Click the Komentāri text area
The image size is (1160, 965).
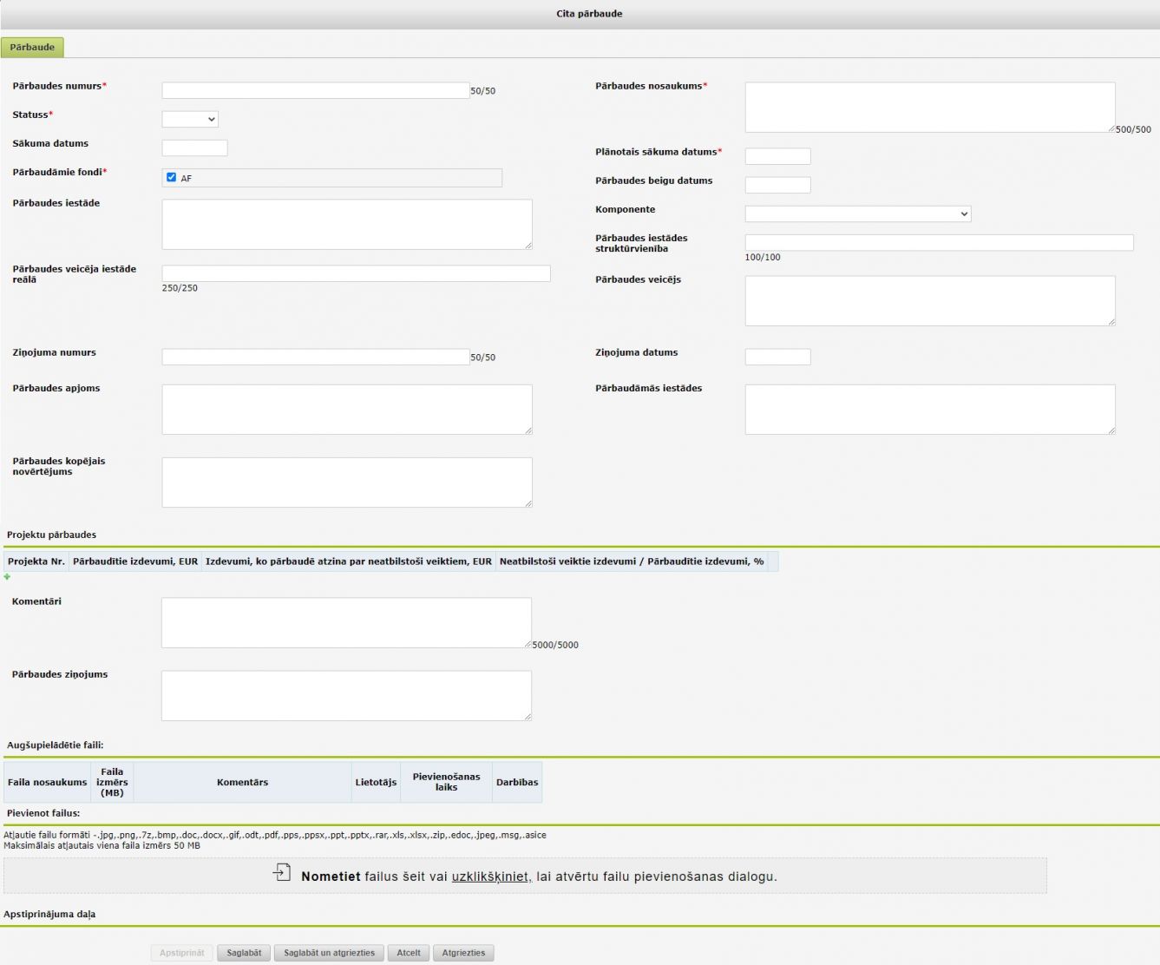click(346, 622)
